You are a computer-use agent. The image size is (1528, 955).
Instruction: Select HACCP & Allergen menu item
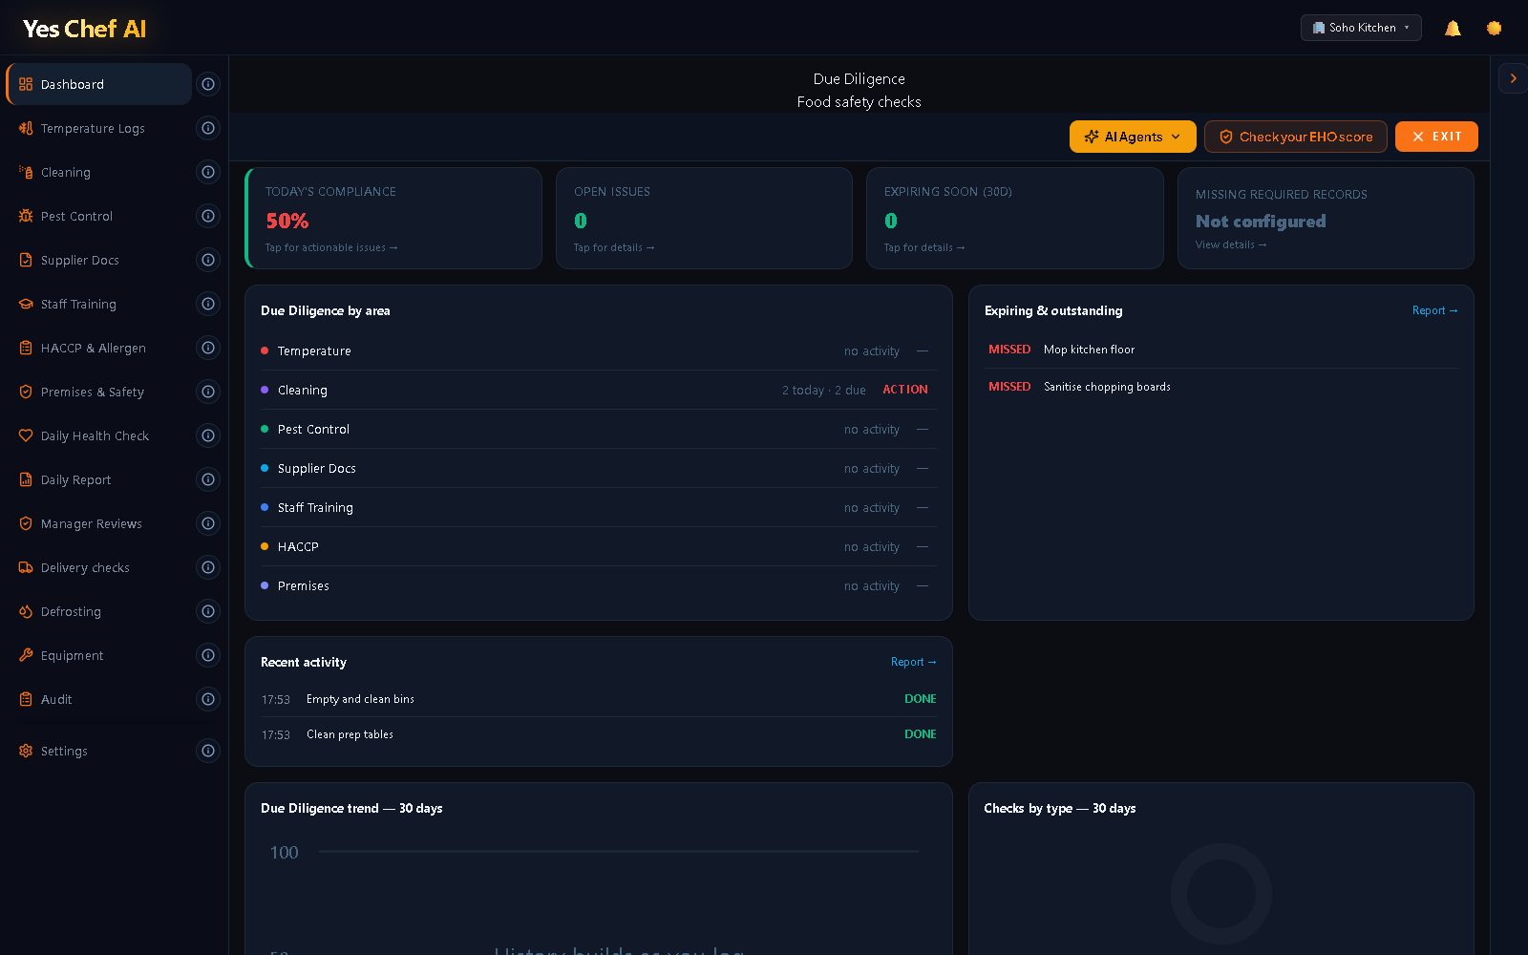click(x=99, y=348)
